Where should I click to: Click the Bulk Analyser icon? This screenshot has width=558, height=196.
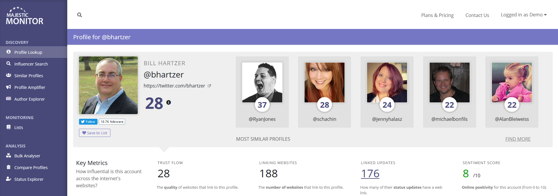point(9,156)
